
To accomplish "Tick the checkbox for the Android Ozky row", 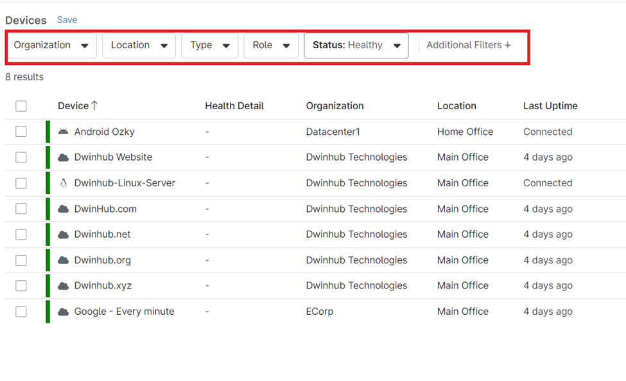I will pyautogui.click(x=21, y=131).
